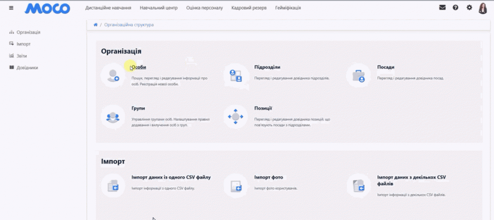
Task: Click the Імпорт фото icon
Action: 235,185
